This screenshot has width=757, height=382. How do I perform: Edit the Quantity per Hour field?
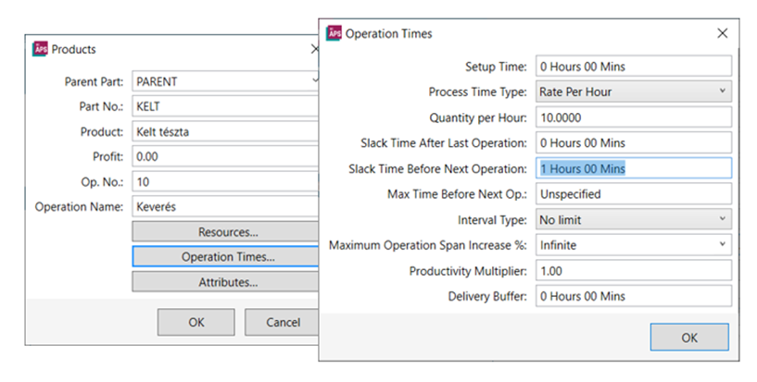coord(634,117)
